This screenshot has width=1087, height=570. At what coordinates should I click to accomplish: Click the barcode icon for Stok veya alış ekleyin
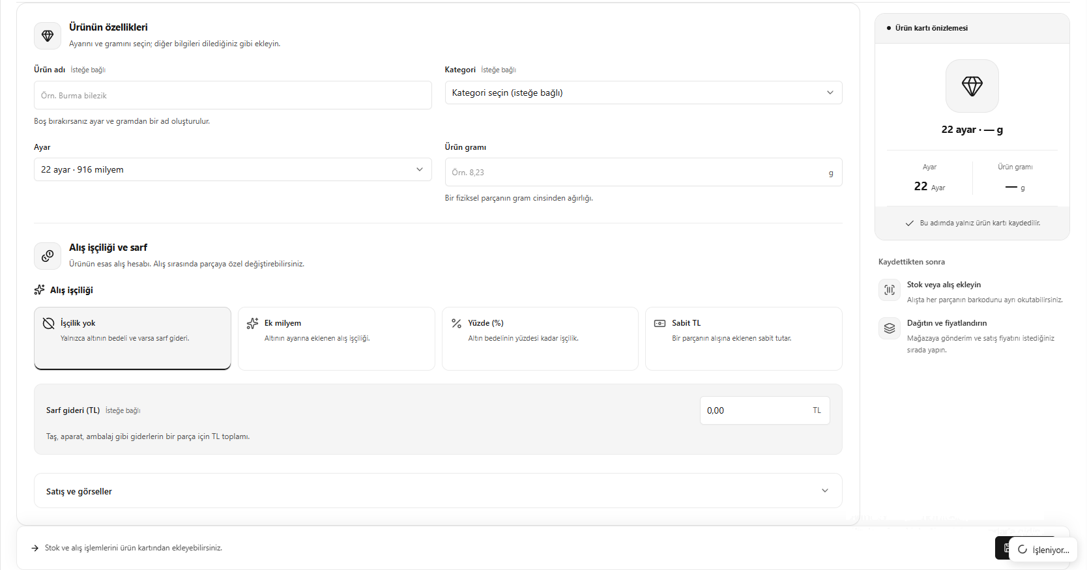coord(890,290)
